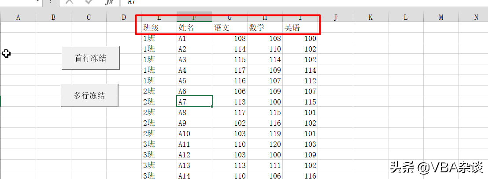Click the 数学 score 111 for A13
This screenshot has width=488, height=179.
tap(265, 165)
